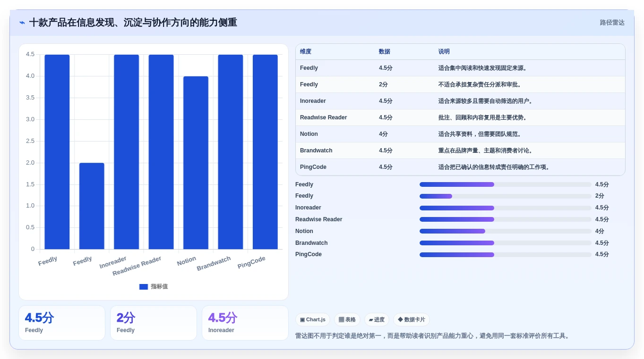Click table cell 适合共享资料，但需要团队规范。
Image resolution: width=644 pixels, height=359 pixels.
pos(481,134)
